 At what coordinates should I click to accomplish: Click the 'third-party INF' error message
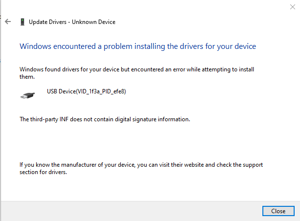(105, 119)
